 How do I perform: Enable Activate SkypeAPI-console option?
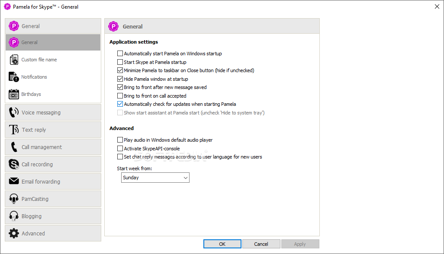[120, 148]
